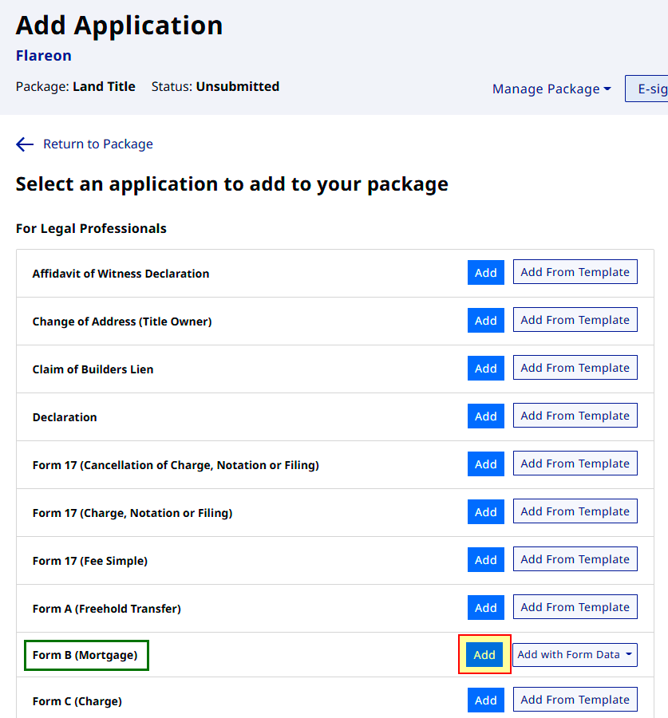Add Form 17 (Fee Simple) from template
The width and height of the screenshot is (668, 718).
point(575,559)
